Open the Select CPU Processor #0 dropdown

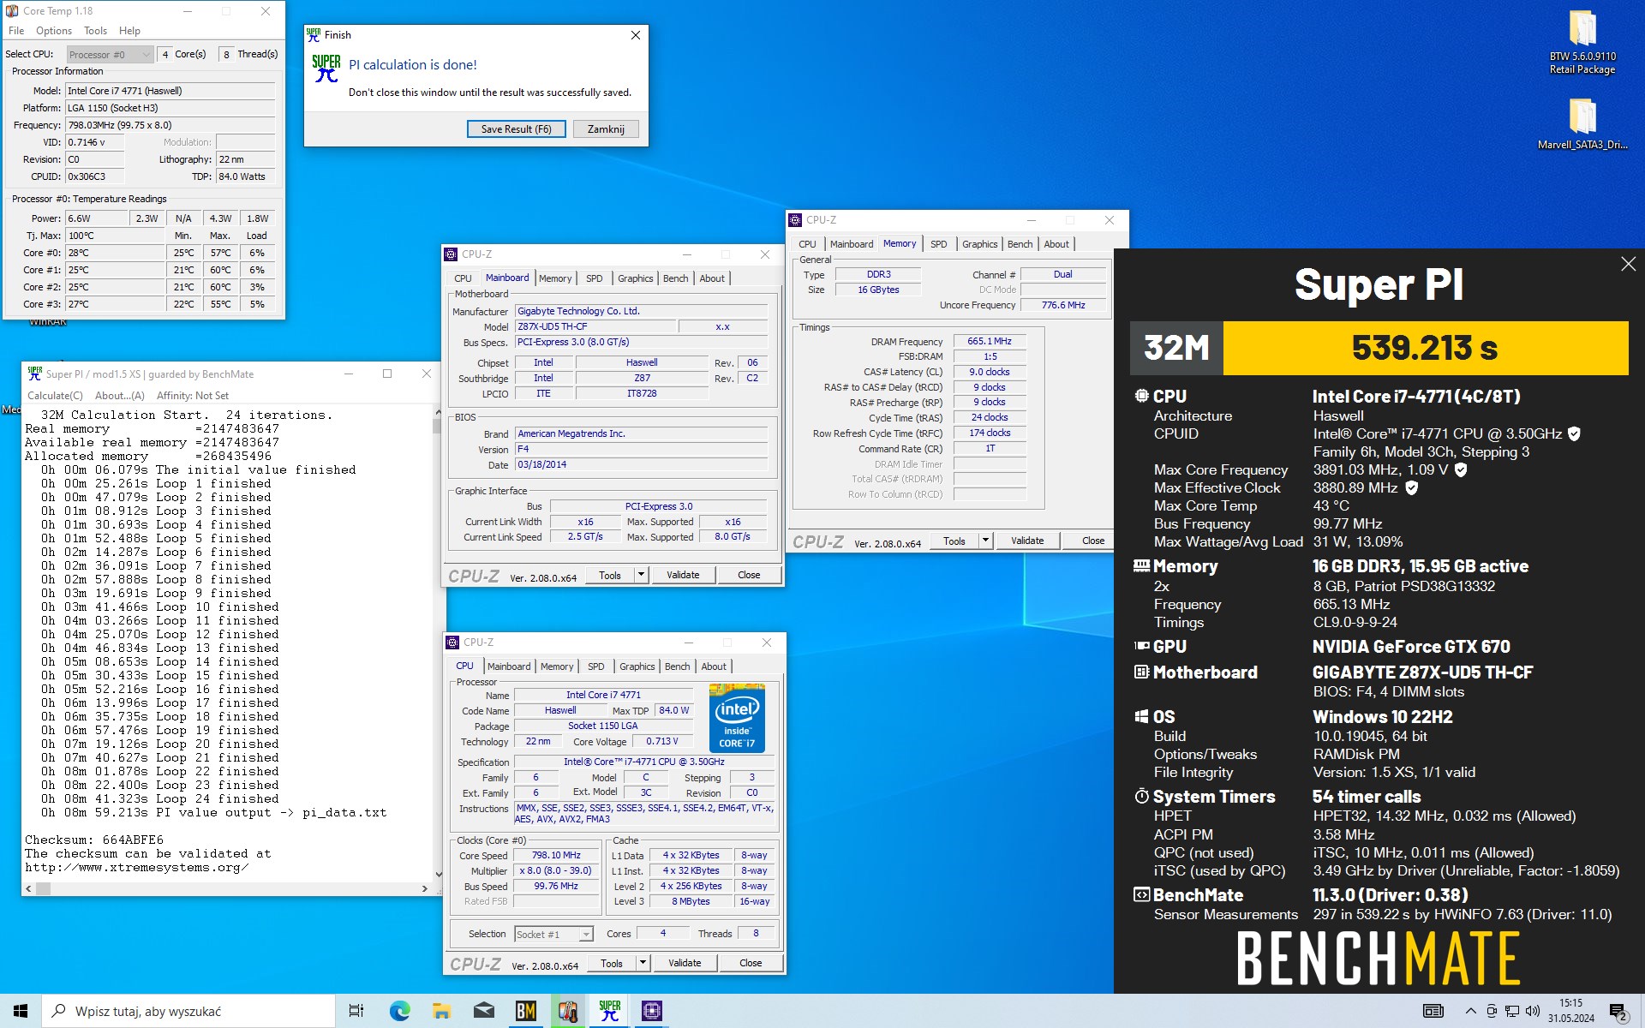click(x=111, y=54)
